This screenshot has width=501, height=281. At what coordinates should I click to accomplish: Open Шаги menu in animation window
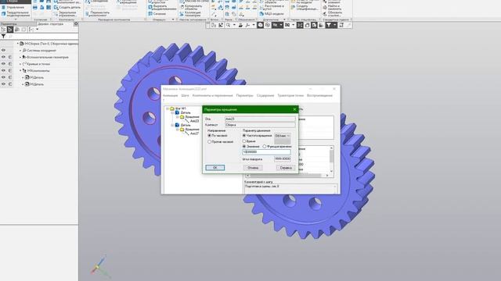point(185,95)
